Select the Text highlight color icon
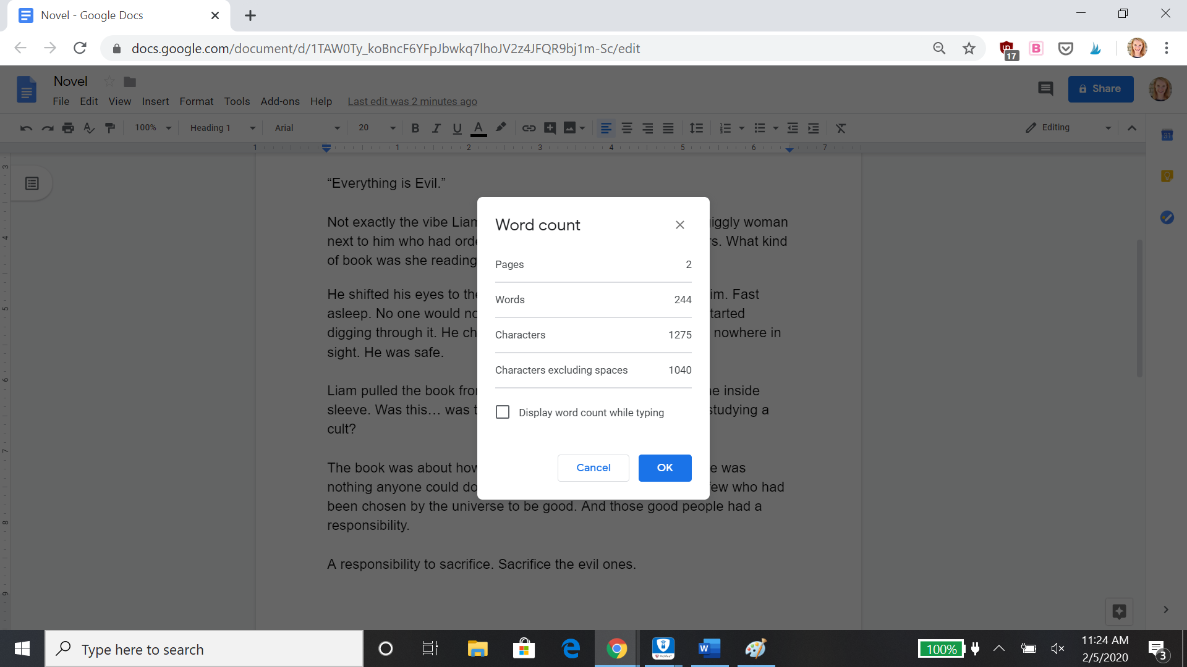Screen dimensions: 1187x667 point(502,127)
